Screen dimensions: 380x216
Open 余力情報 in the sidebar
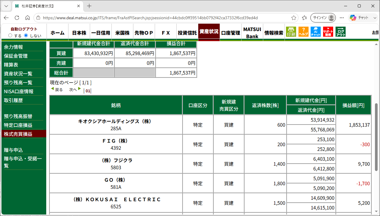click(x=13, y=47)
